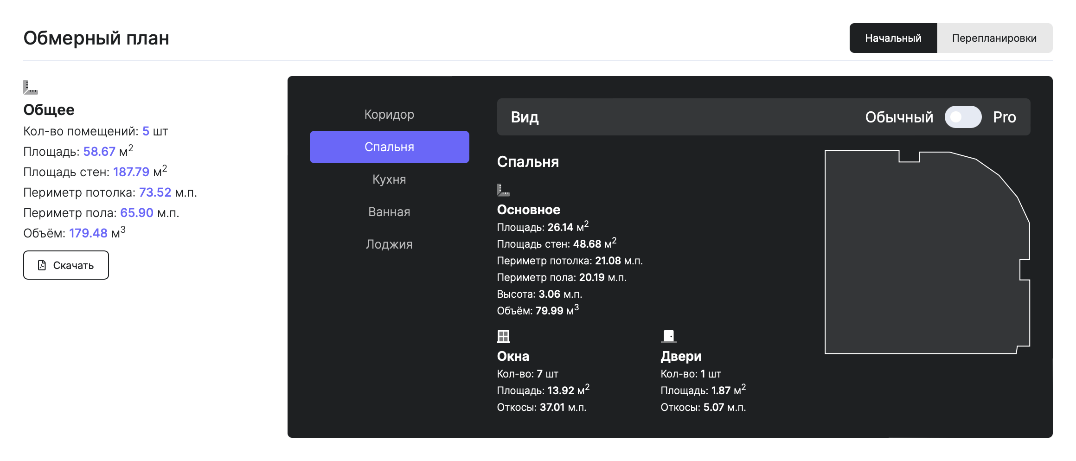The width and height of the screenshot is (1076, 461).
Task: Click the total area value 58.67
Action: [x=99, y=152]
